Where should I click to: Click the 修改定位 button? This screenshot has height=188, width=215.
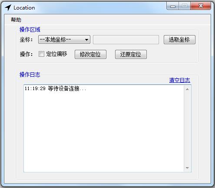click(x=90, y=54)
